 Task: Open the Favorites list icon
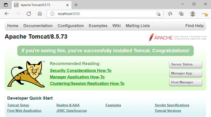(x=170, y=14)
